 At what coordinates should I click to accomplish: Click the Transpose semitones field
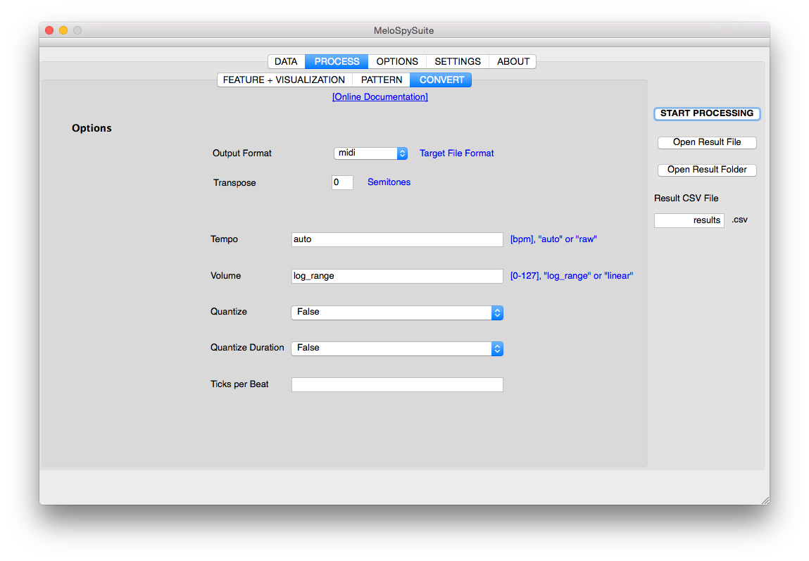tap(342, 182)
